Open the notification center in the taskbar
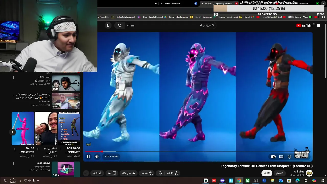The height and width of the screenshot is (184, 327). [5, 181]
